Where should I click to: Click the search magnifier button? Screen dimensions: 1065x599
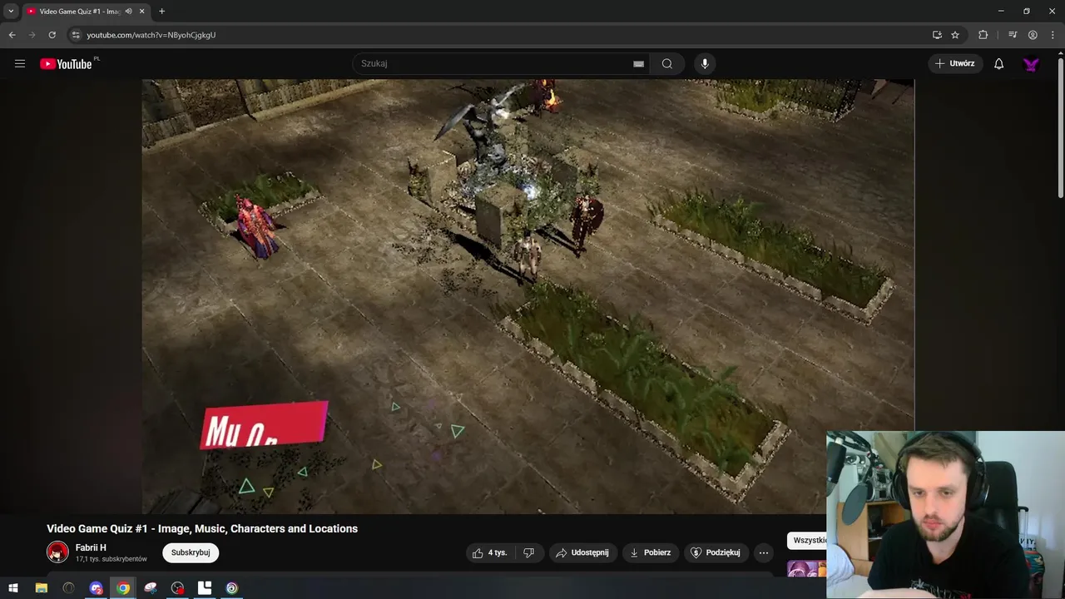click(667, 63)
